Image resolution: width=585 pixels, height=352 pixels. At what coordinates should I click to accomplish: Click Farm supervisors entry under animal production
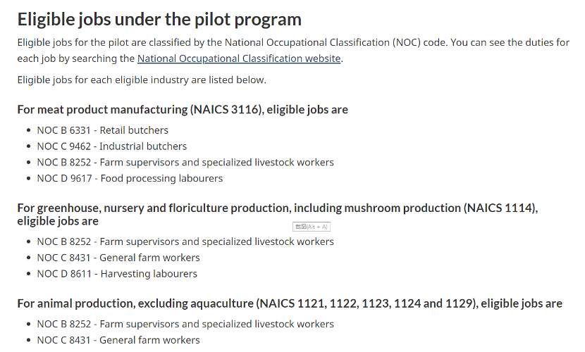pyautogui.click(x=185, y=325)
